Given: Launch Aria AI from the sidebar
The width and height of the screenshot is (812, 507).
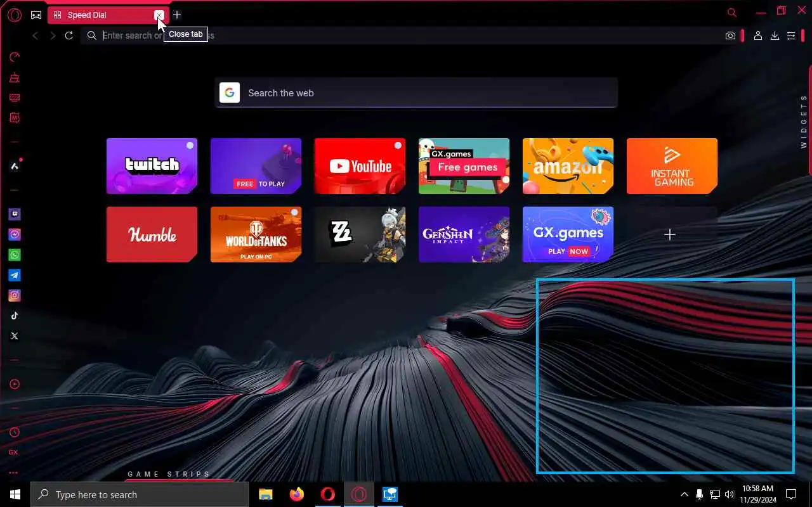Looking at the screenshot, I should pyautogui.click(x=15, y=166).
